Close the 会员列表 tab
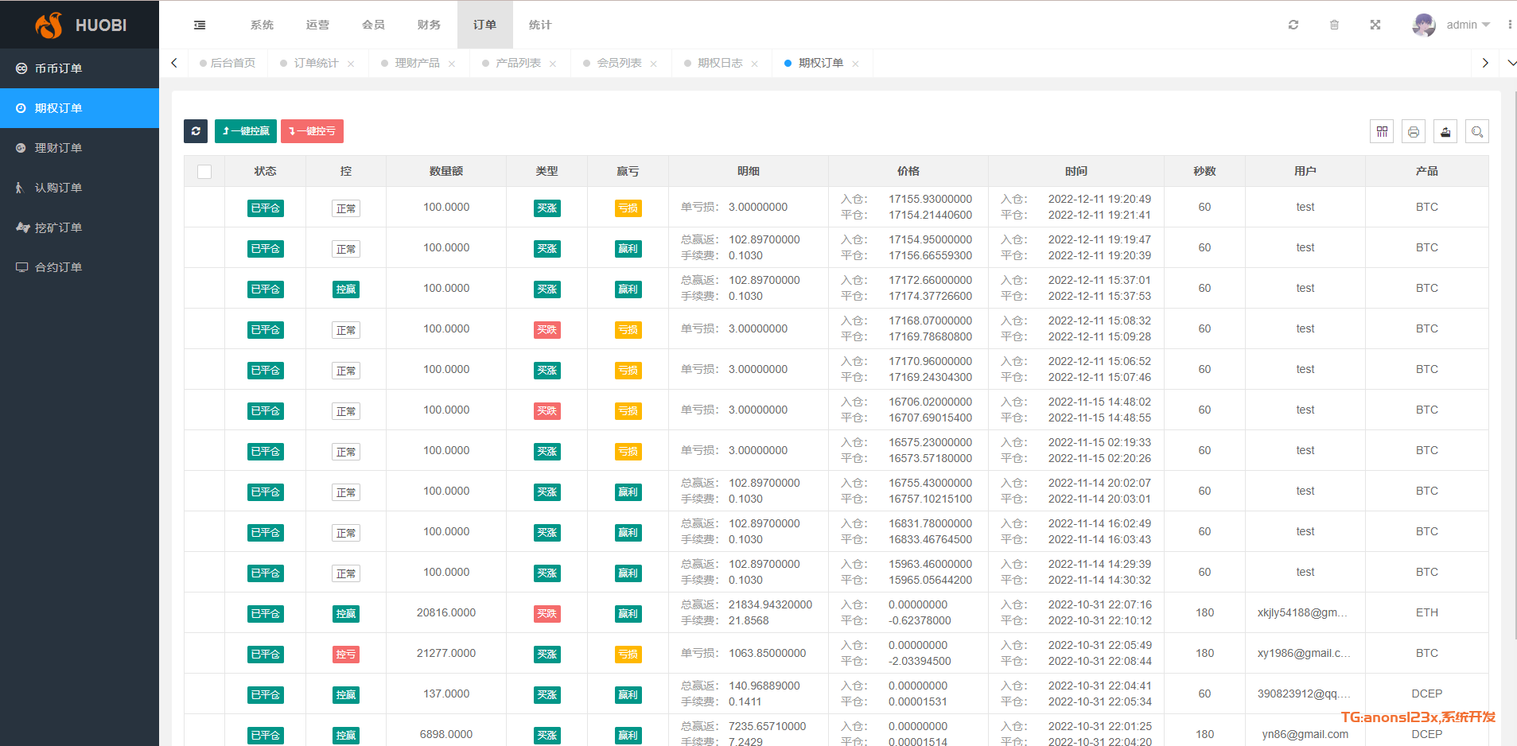This screenshot has height=746, width=1517. (654, 64)
